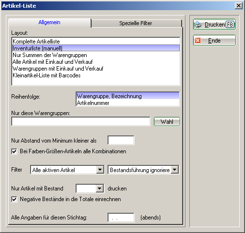The image size is (245, 233).
Task: Click the Stichtag date input field
Action: point(121,218)
